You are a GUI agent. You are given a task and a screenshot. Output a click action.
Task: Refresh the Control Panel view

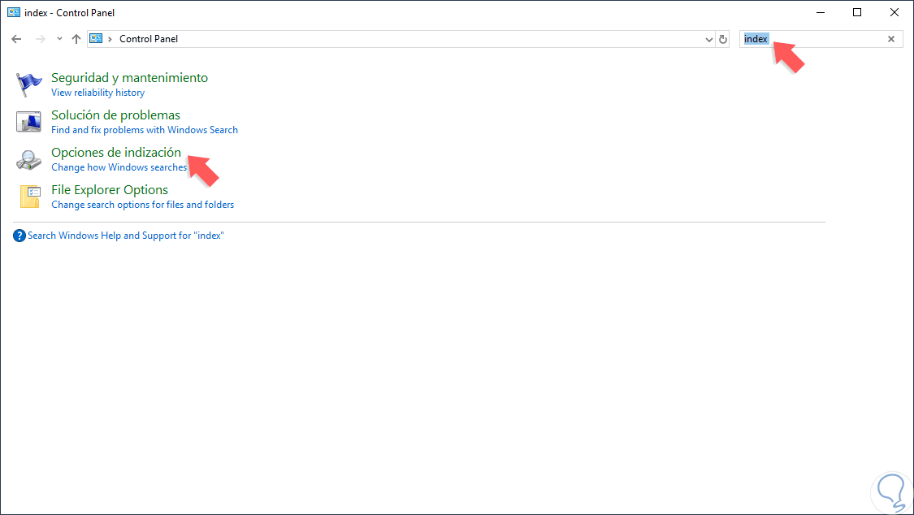[723, 39]
